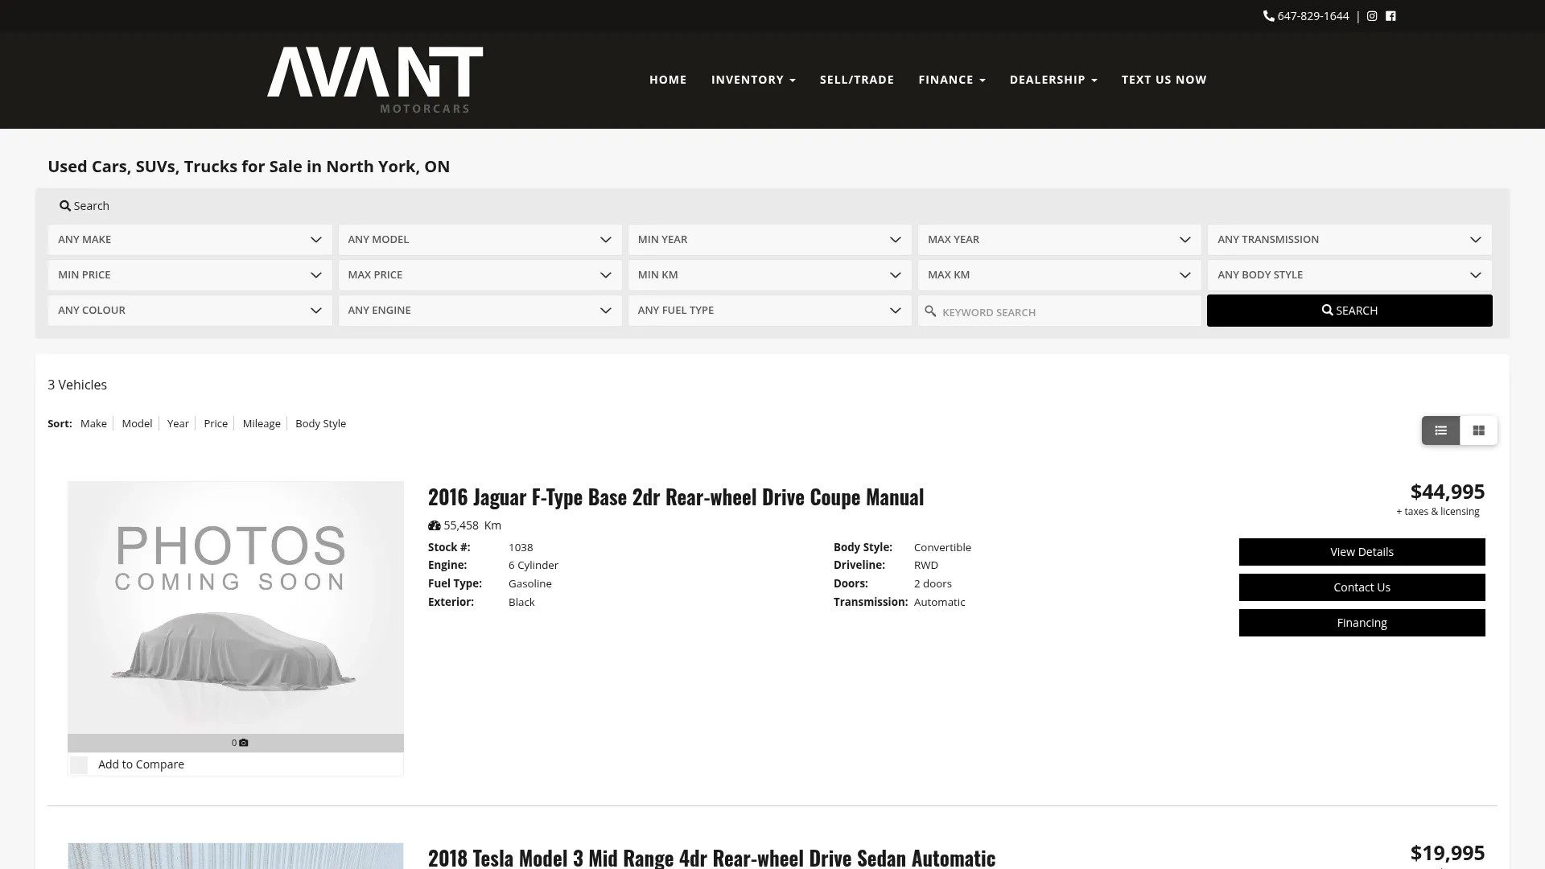The height and width of the screenshot is (869, 1545).
Task: Open the Max KM dropdown
Action: click(1059, 275)
